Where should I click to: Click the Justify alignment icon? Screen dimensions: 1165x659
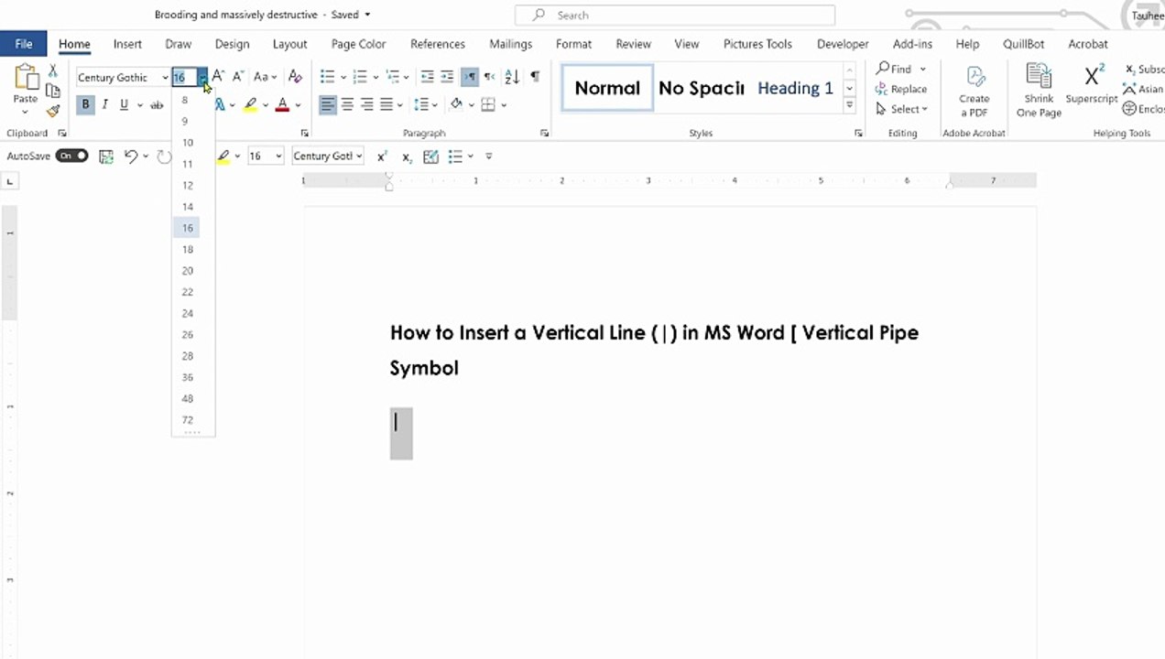[x=387, y=105]
